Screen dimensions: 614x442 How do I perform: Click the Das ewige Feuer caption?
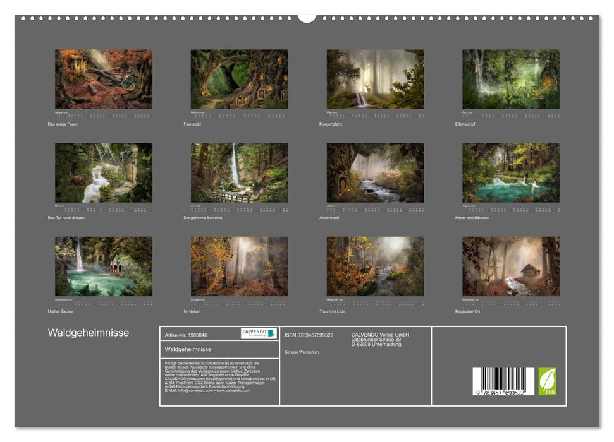tap(63, 125)
